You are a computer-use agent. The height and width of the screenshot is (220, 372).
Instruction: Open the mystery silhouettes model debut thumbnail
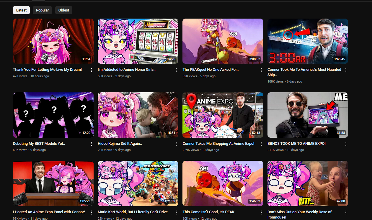[x=53, y=115]
